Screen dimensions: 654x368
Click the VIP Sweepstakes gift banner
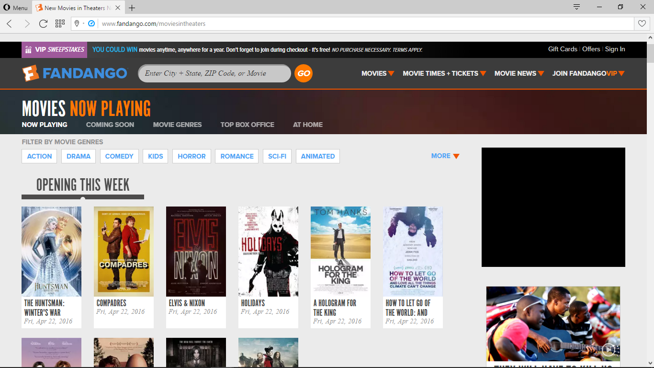point(55,49)
